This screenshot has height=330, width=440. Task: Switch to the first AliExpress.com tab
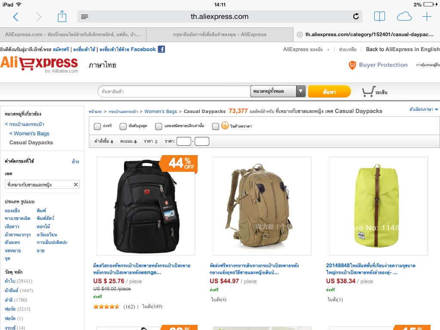click(73, 34)
